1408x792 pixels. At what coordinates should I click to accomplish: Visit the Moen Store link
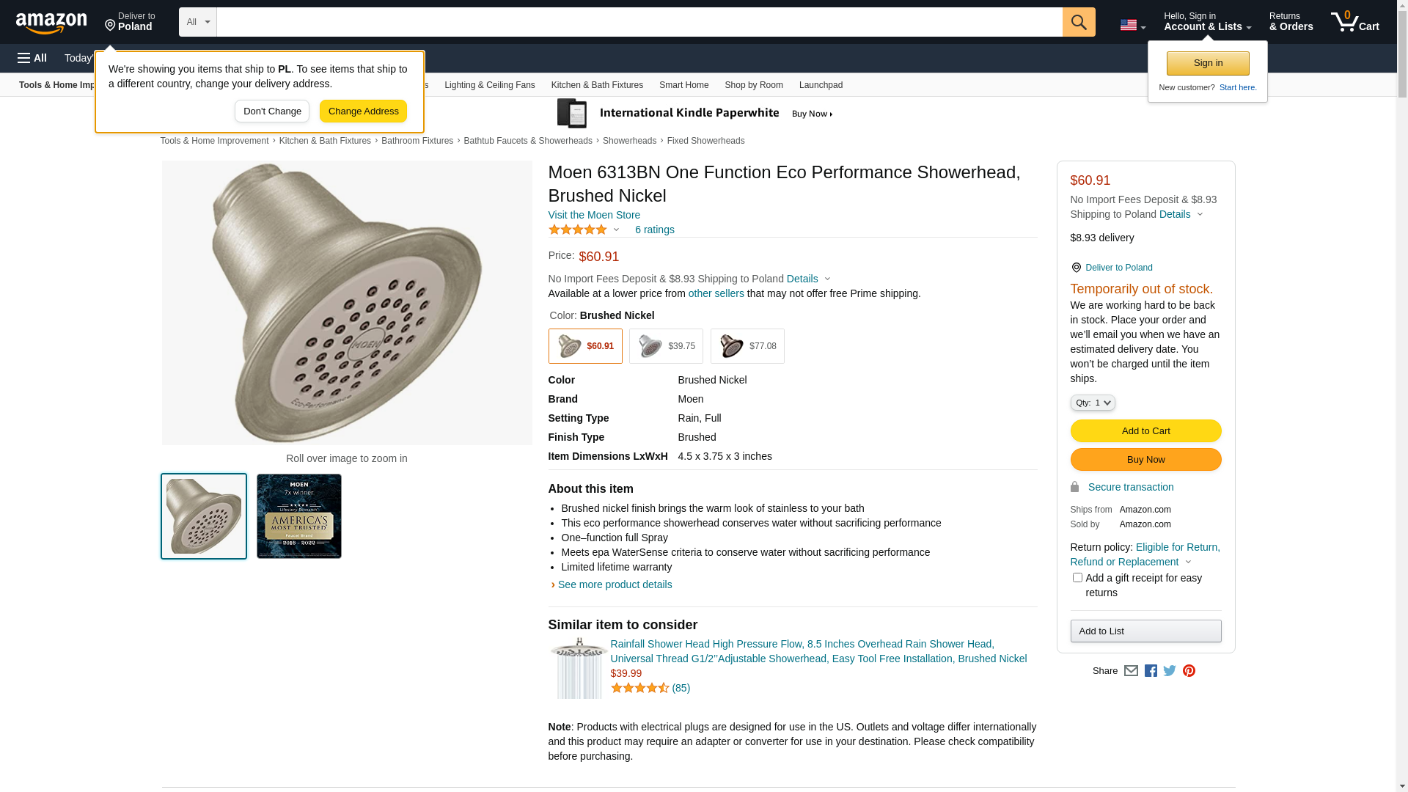[x=594, y=215]
